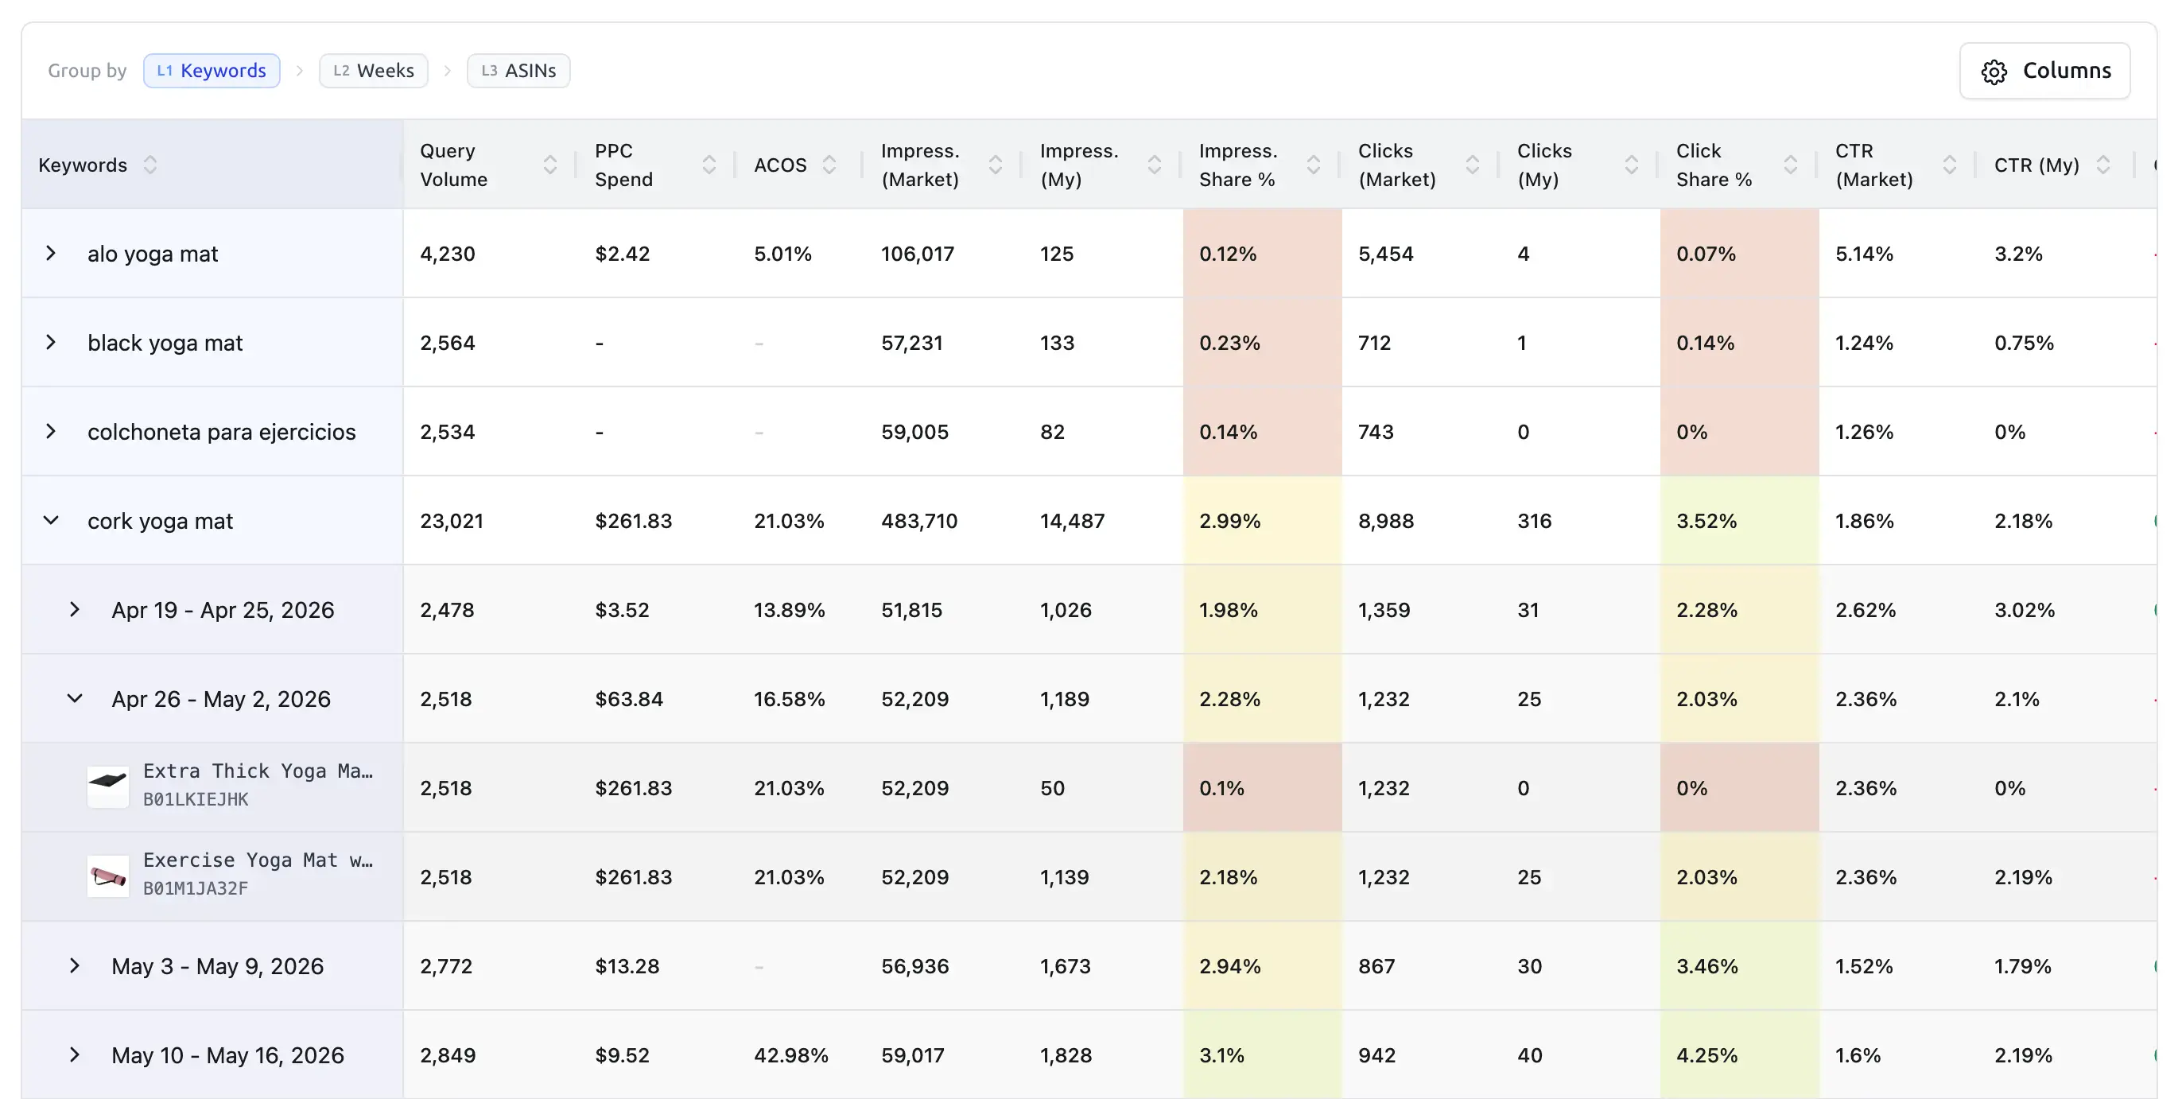The image size is (2182, 1099).
Task: Click Impress. Share cell 2.99%
Action: tap(1262, 520)
